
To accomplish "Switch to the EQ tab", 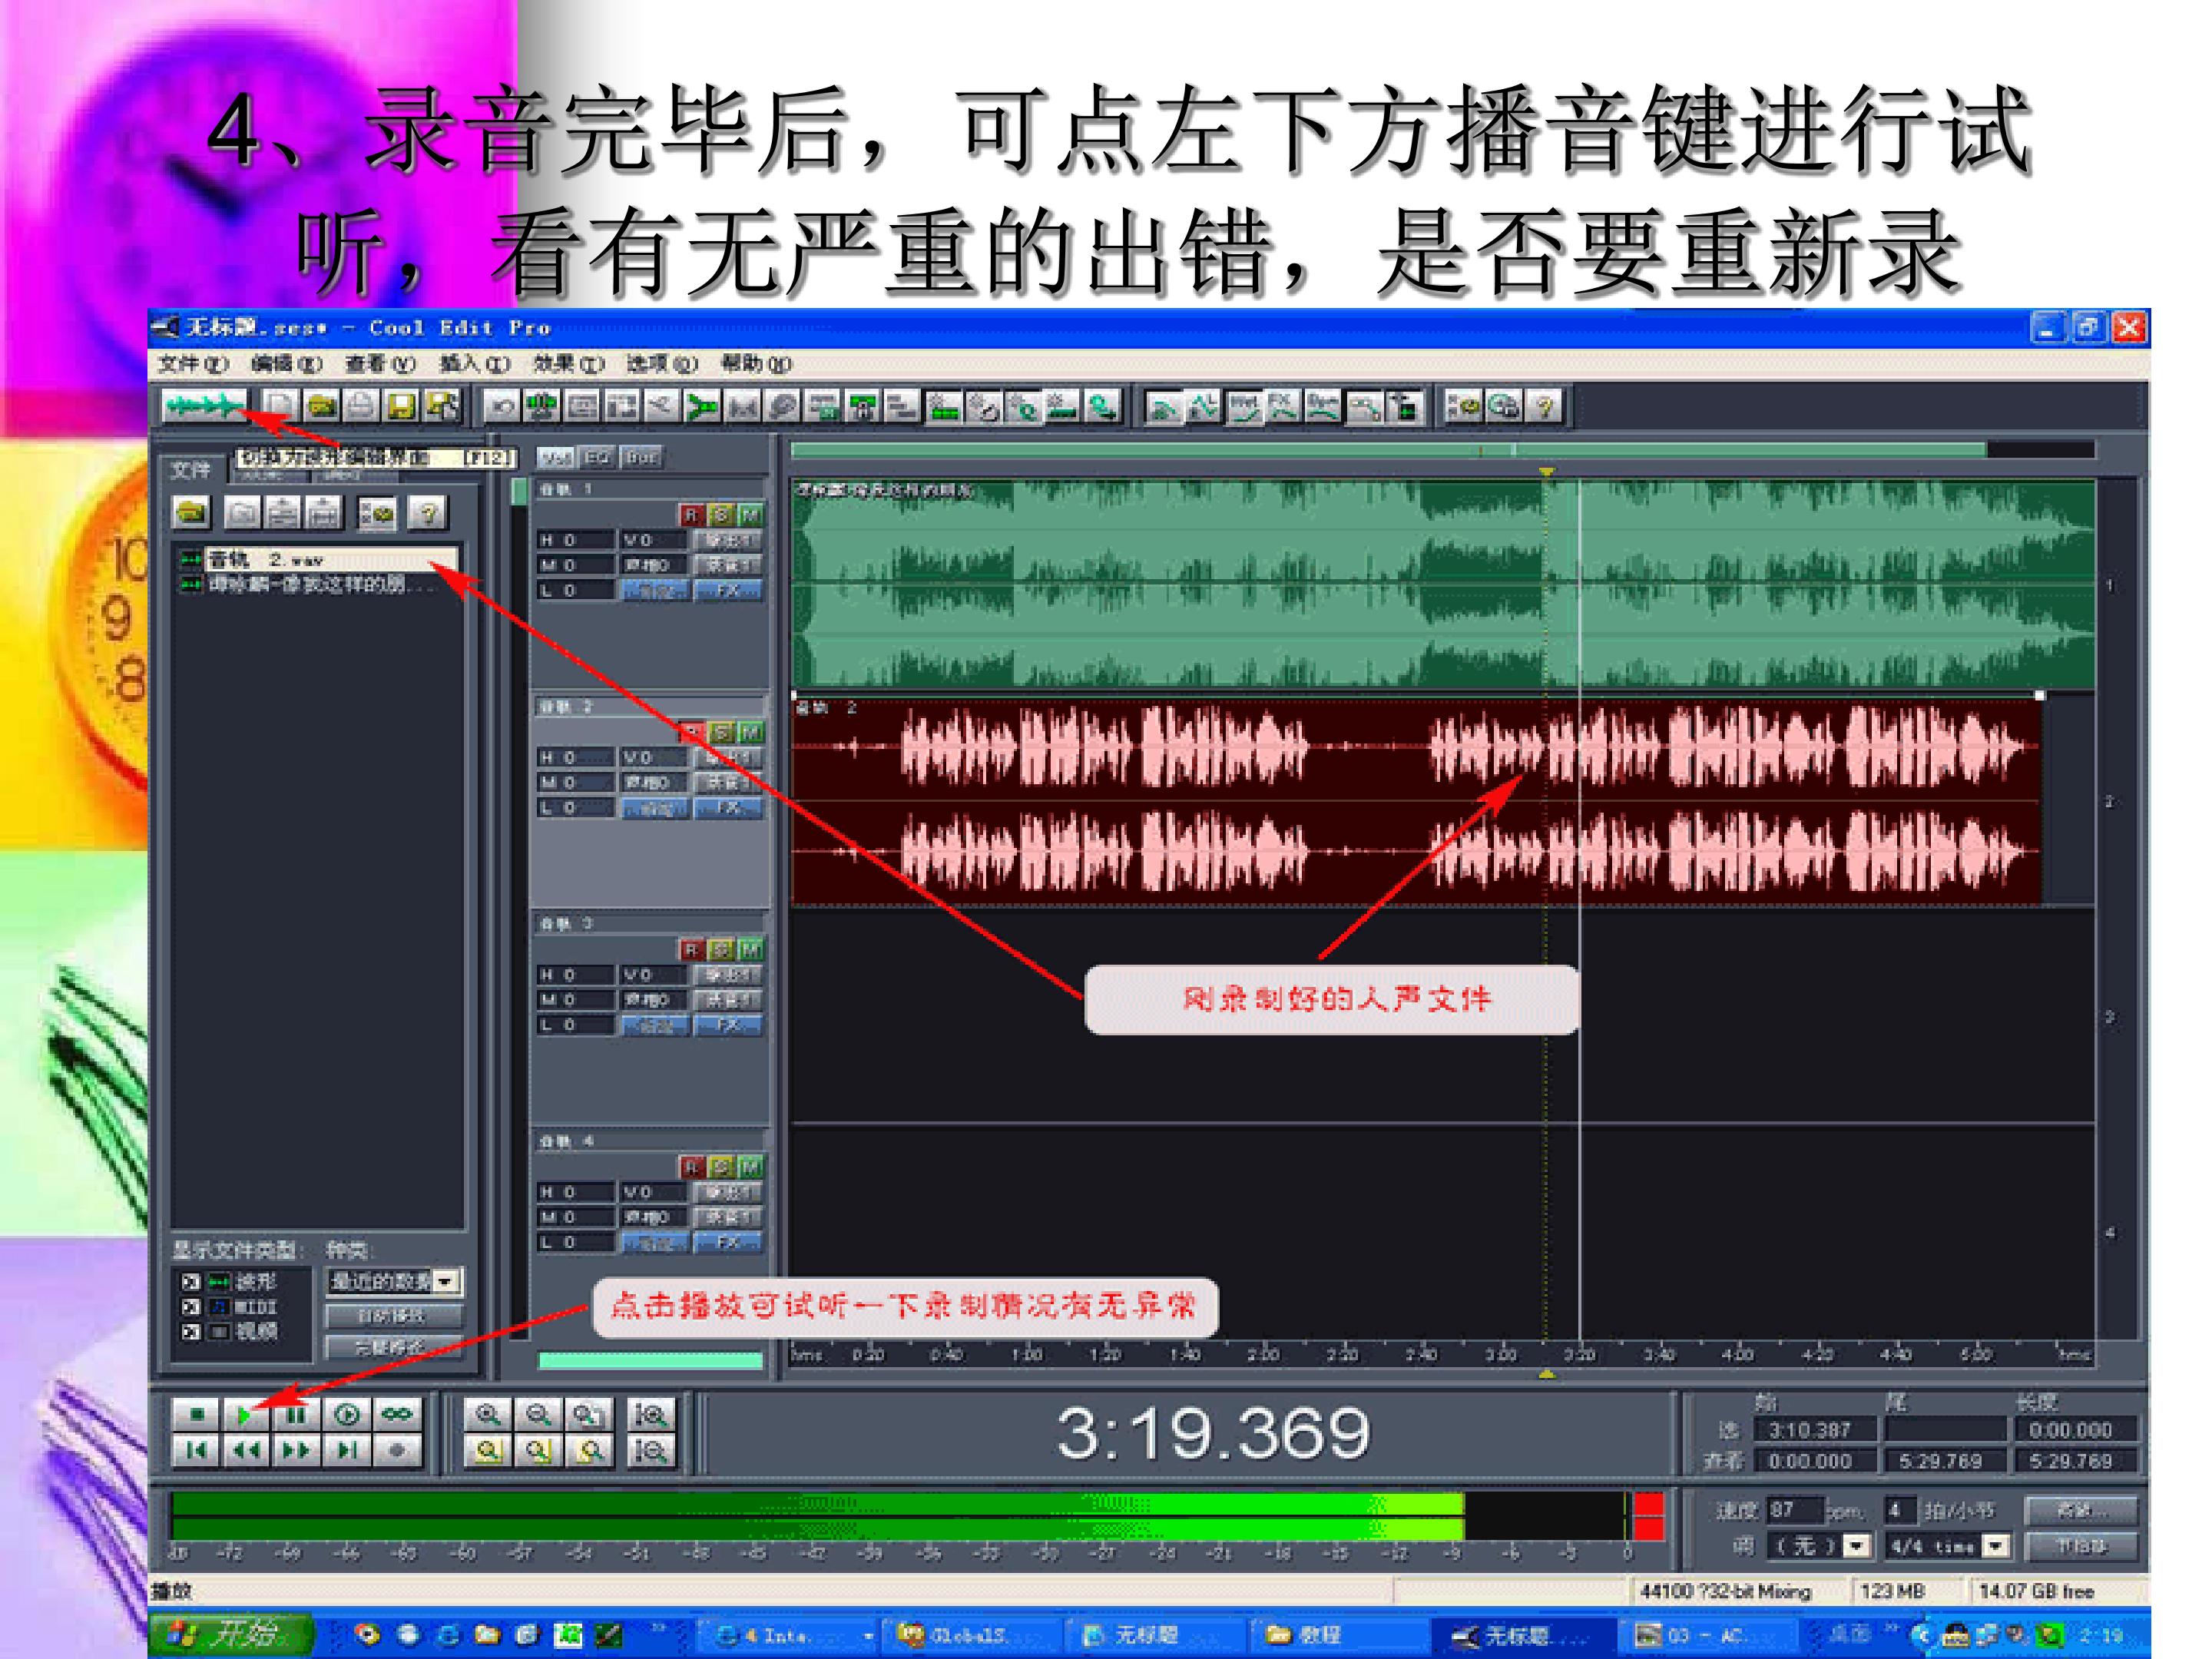I will point(597,458).
